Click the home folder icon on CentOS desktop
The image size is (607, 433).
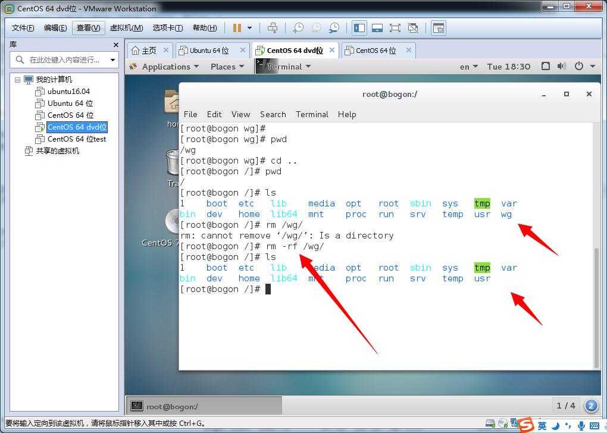coord(171,101)
